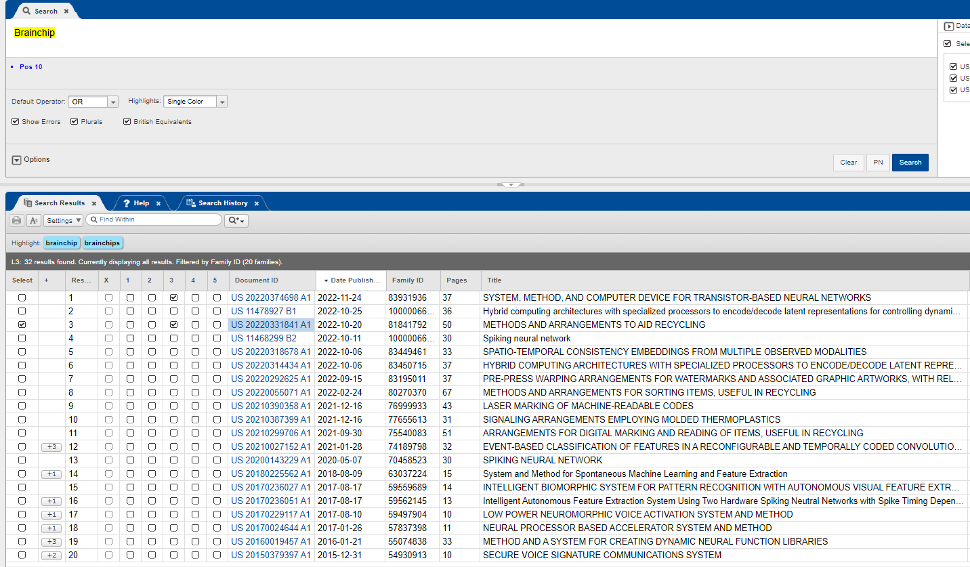This screenshot has height=567, width=970.
Task: Click title 'Spiking neural network' in row 4
Action: [x=527, y=338]
